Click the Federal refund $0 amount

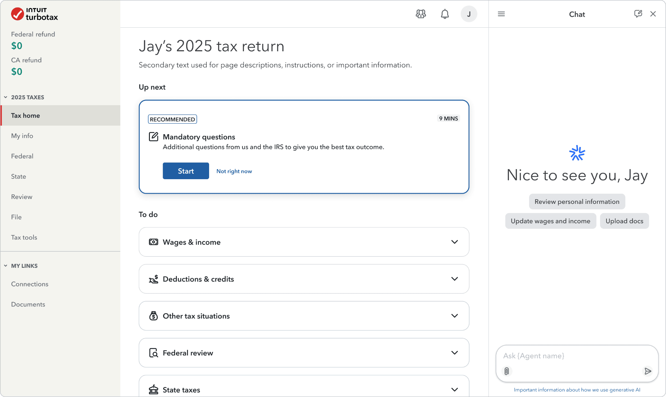17,46
